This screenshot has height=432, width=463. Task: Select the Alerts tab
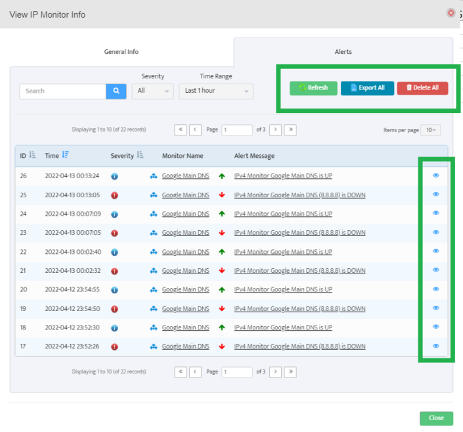pyautogui.click(x=343, y=52)
